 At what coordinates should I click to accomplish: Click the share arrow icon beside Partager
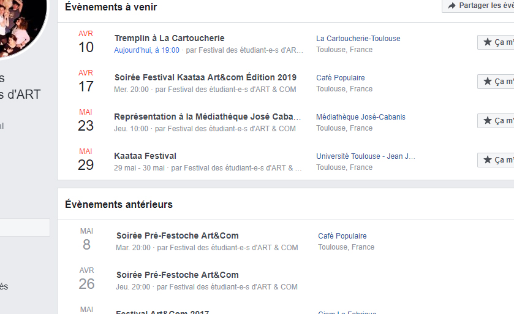(x=452, y=6)
